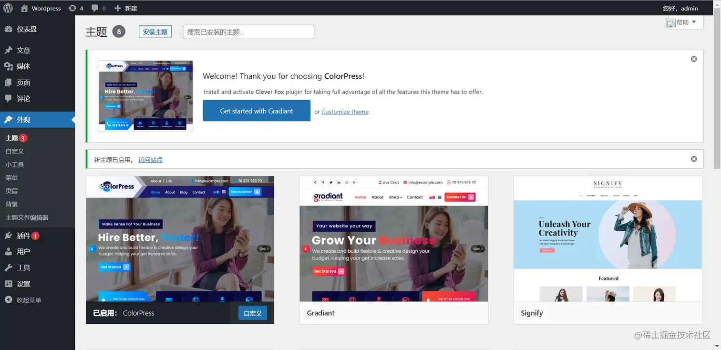Viewport: 721px width, 350px height.
Task: Open 主题 submenu with 3 badge
Action: (16, 138)
